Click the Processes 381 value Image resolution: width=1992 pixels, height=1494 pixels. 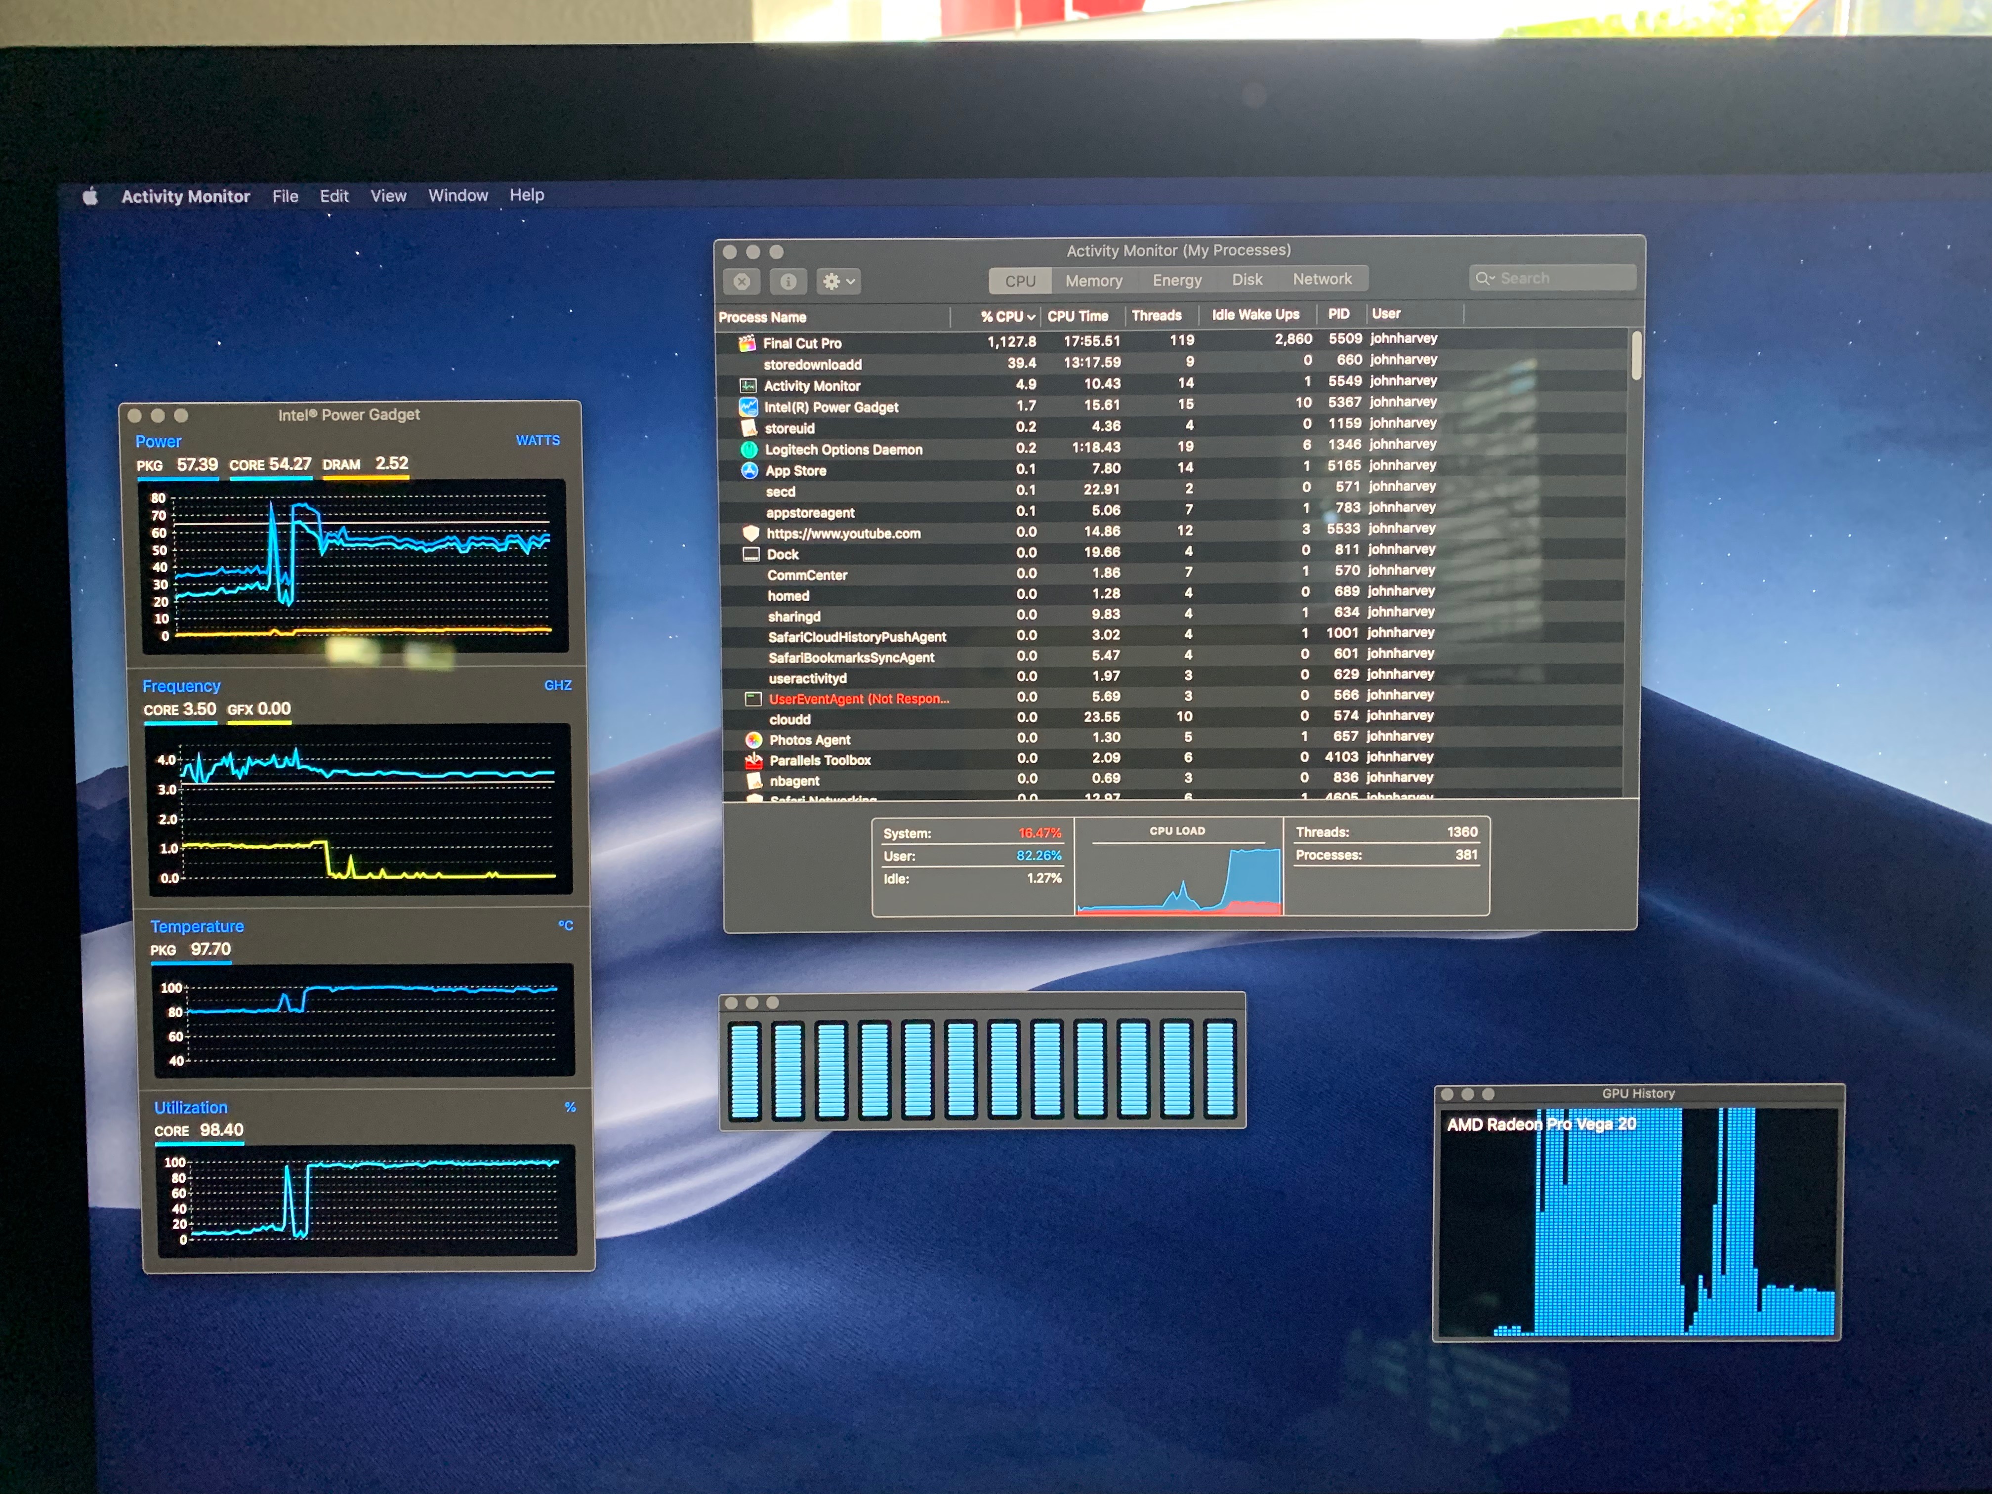coord(1467,855)
